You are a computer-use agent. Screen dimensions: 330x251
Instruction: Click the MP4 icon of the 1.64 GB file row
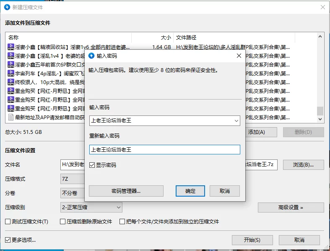pyautogui.click(x=11, y=47)
